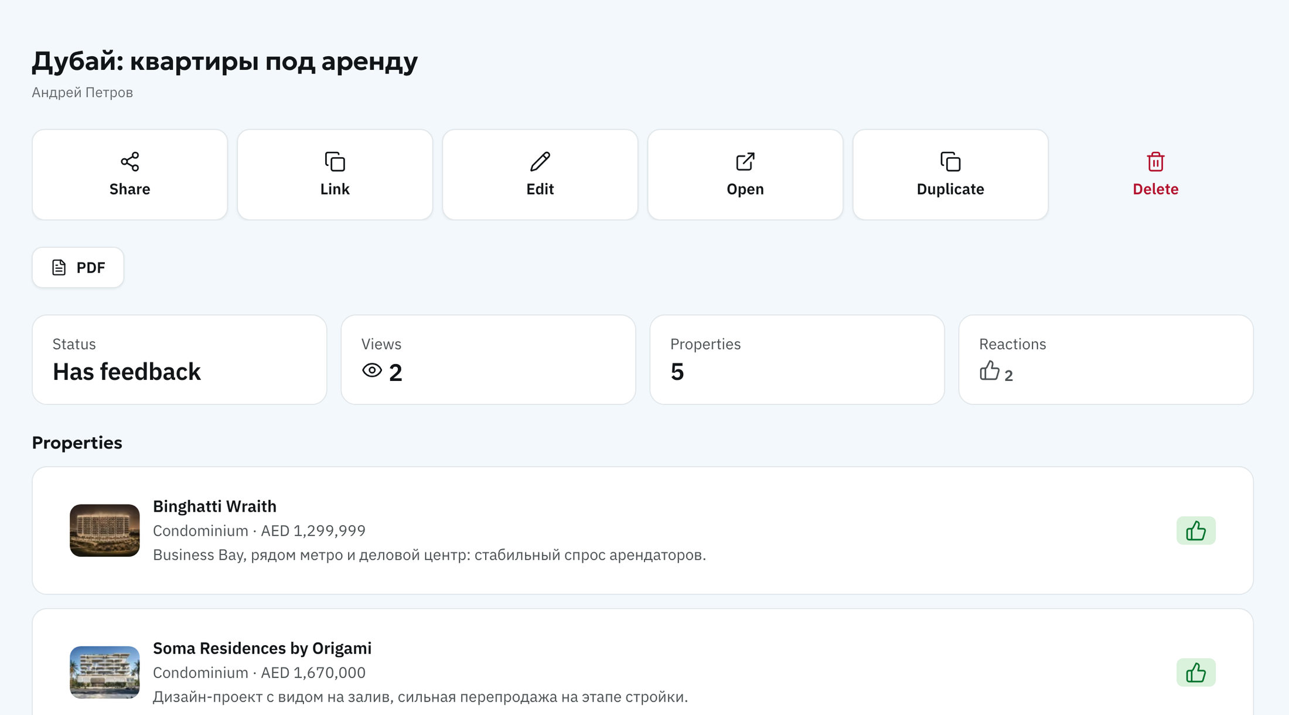Click the 'Дизайн-проект с видом на залив' description
1289x715 pixels.
click(x=420, y=697)
